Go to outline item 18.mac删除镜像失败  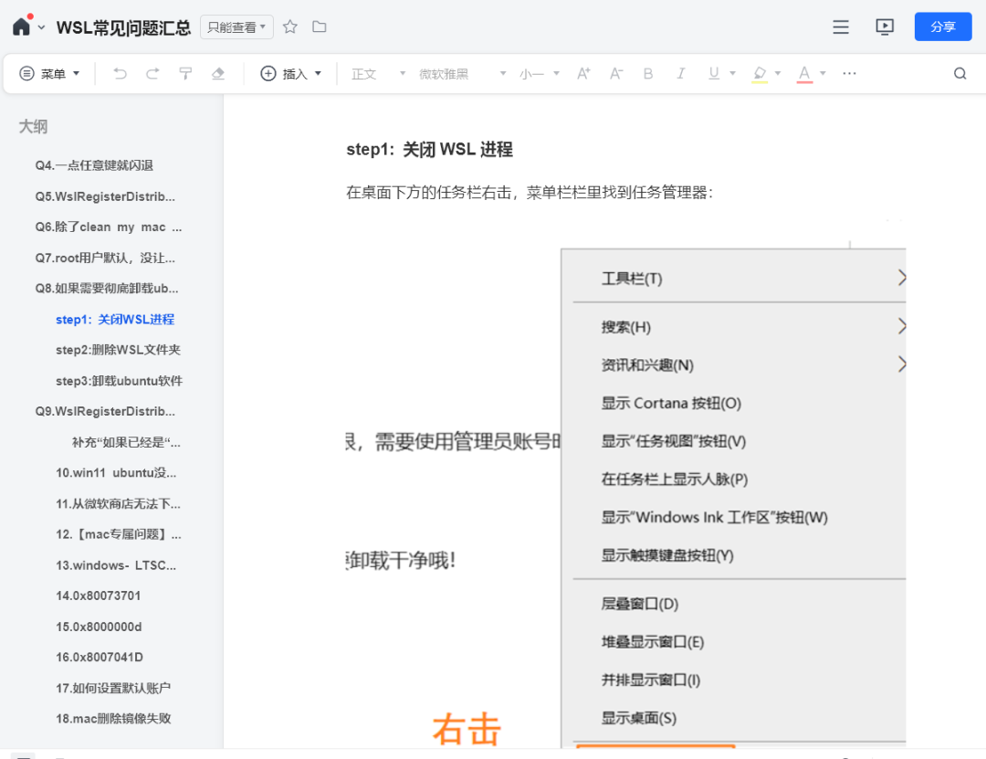(x=113, y=719)
